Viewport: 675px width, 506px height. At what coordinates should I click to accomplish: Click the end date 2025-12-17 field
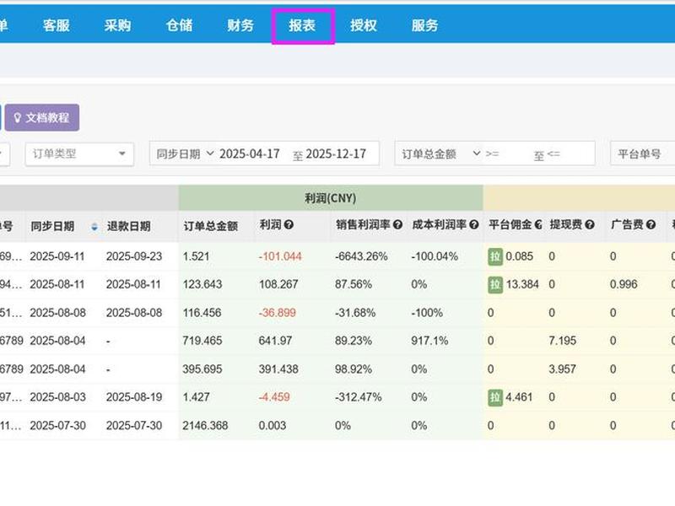click(x=336, y=153)
